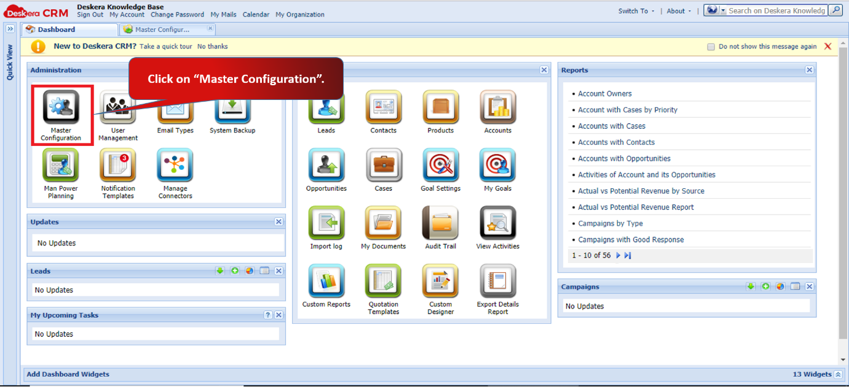Open My Mails
Image resolution: width=849 pixels, height=387 pixels.
tap(223, 15)
